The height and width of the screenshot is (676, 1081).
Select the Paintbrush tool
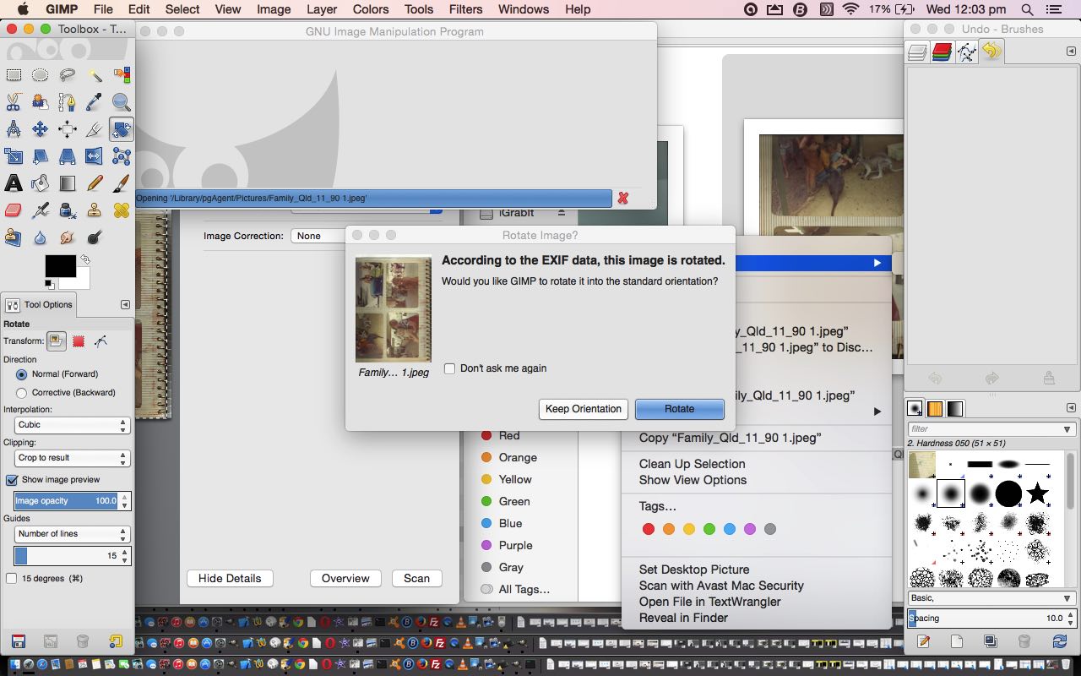point(121,183)
